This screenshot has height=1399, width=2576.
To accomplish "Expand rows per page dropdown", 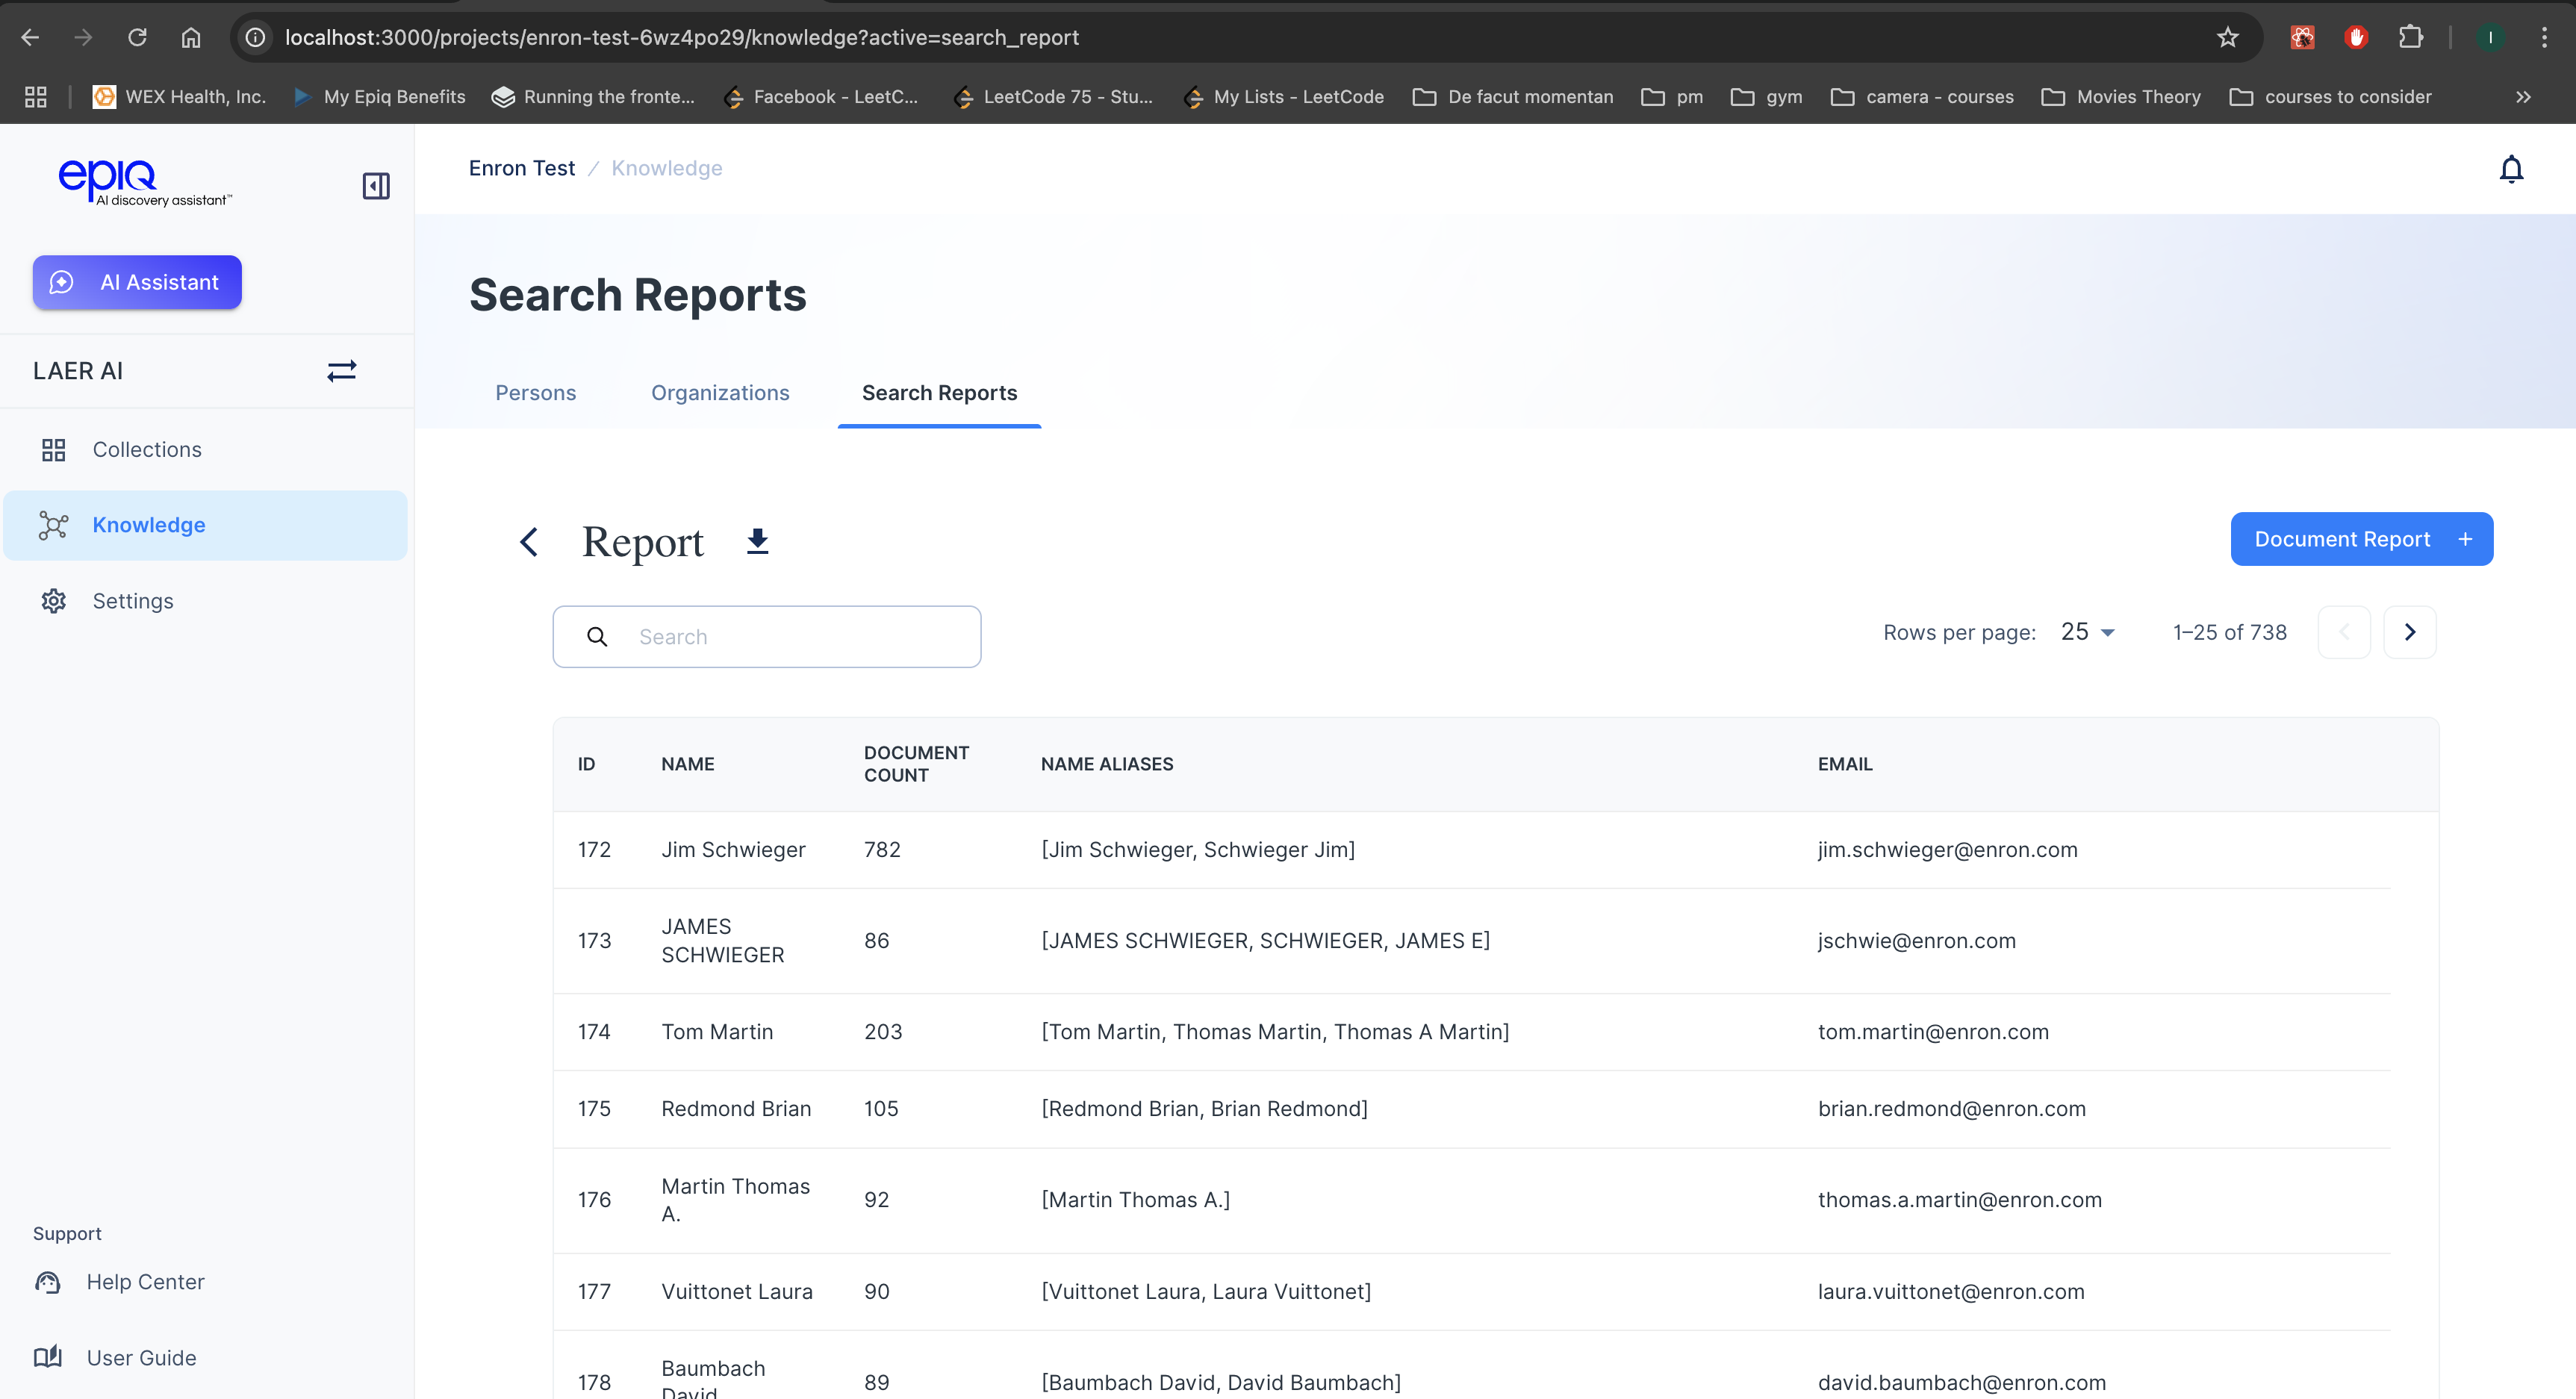I will [2088, 632].
